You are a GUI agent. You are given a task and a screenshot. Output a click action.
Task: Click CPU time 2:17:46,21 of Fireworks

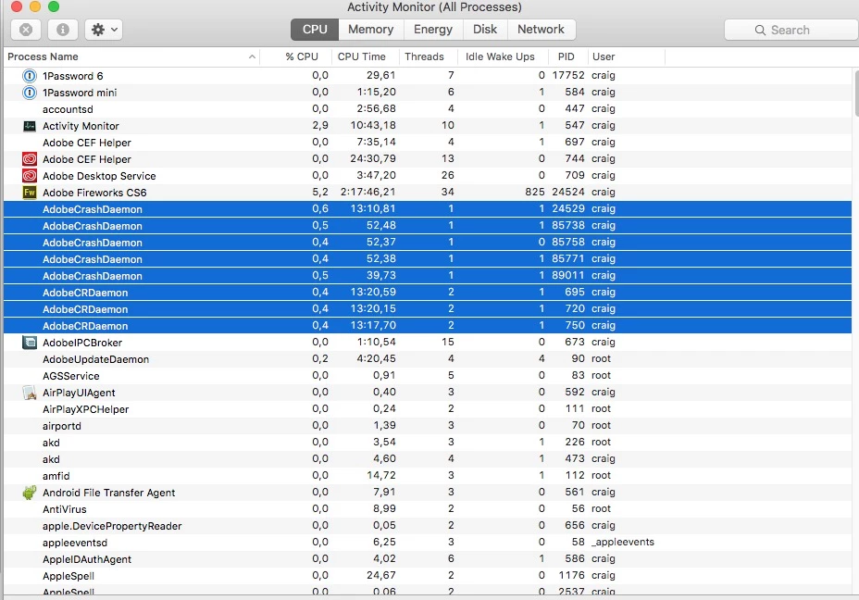pos(368,193)
